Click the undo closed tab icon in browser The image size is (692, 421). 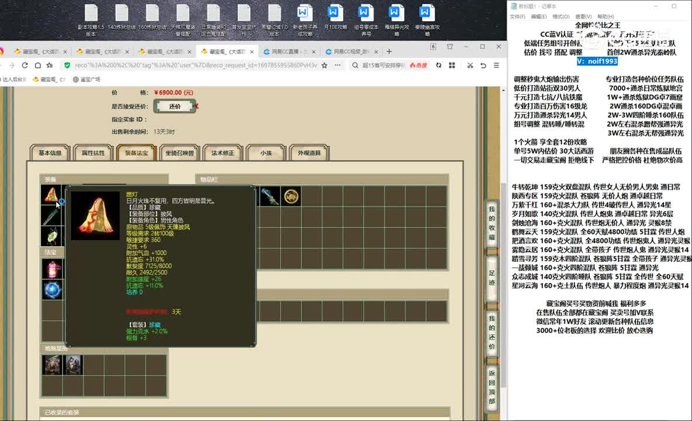coord(483,65)
